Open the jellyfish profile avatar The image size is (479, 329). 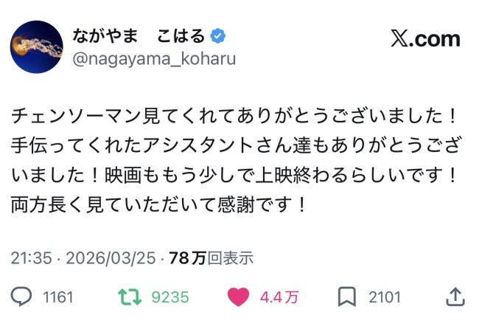click(x=36, y=47)
